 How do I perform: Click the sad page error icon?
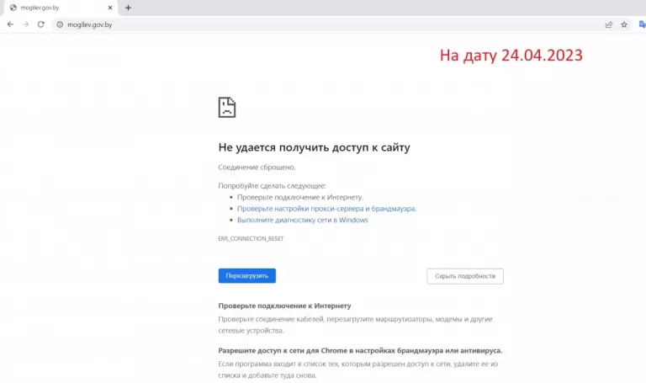[x=227, y=107]
